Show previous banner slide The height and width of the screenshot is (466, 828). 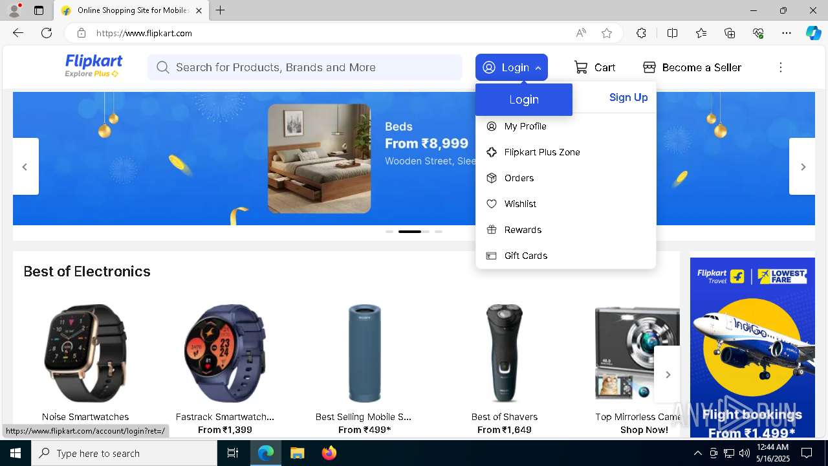pyautogui.click(x=25, y=166)
